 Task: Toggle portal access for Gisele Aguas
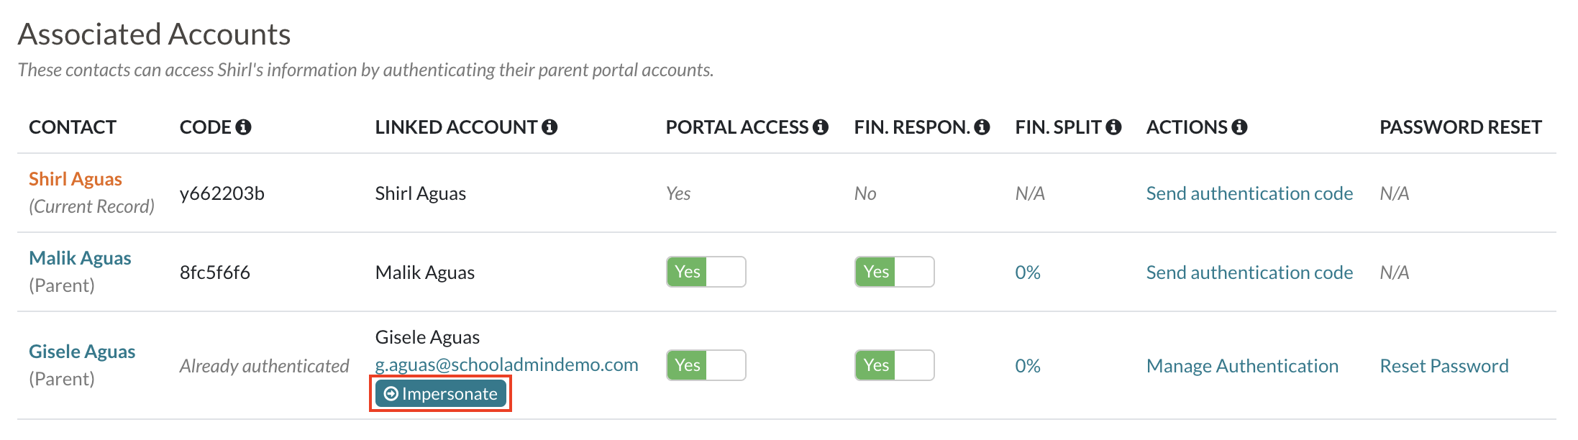point(706,365)
